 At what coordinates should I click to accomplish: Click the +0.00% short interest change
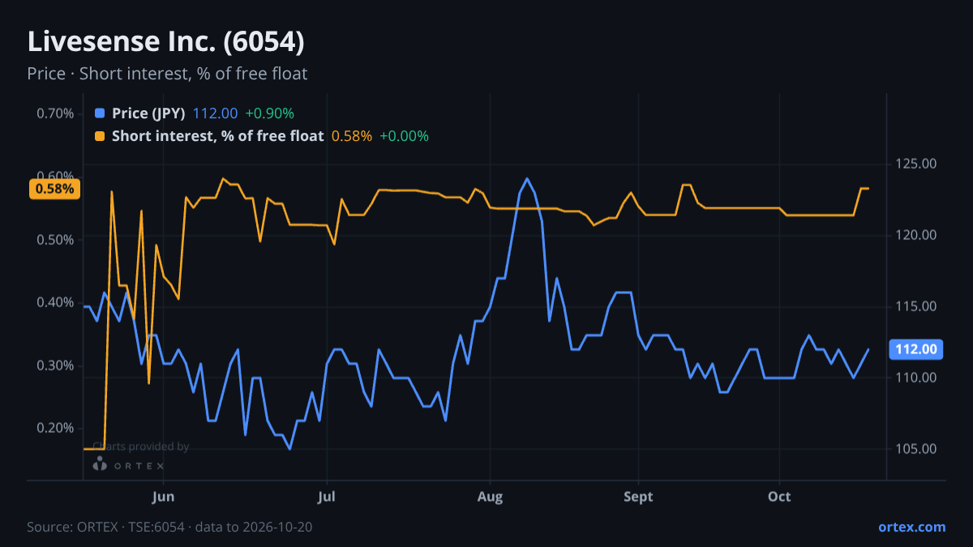click(x=405, y=136)
